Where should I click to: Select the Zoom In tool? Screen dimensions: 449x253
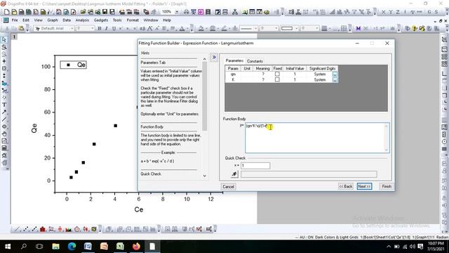(x=4, y=47)
